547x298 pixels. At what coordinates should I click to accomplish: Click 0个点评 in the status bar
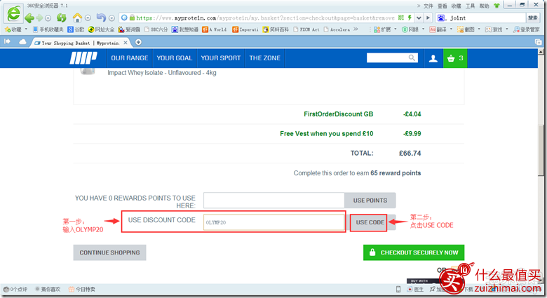[15, 290]
